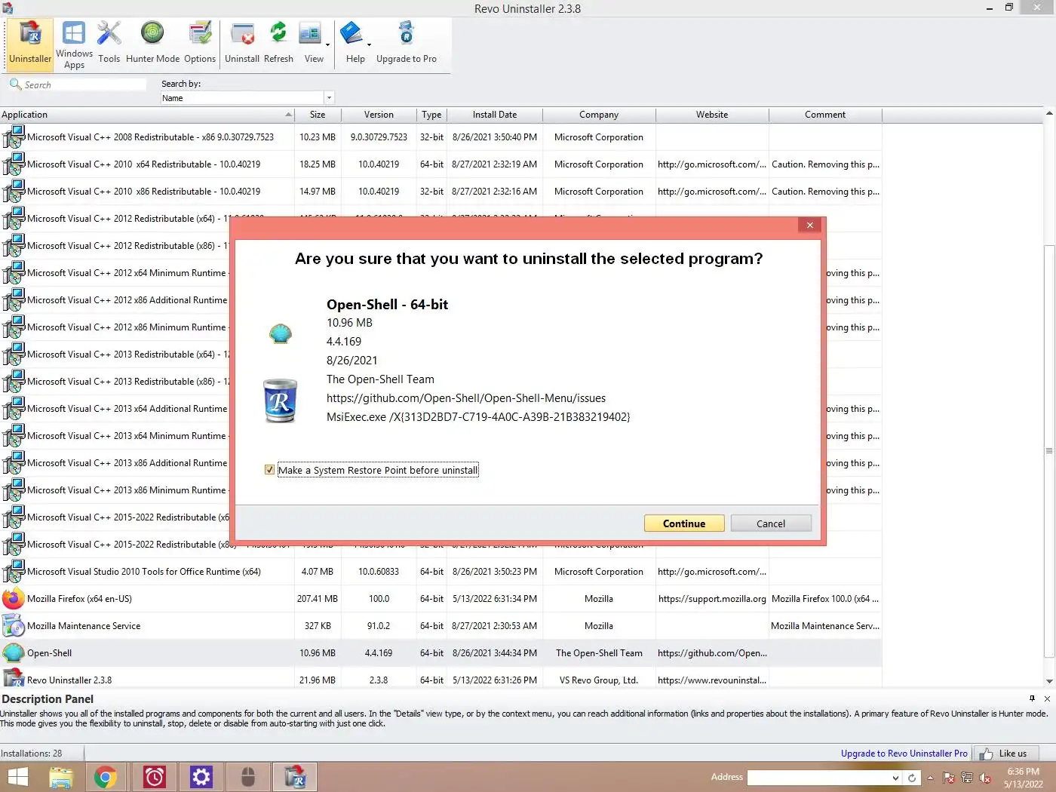
Task: Open the Help toolbar button
Action: (x=353, y=44)
